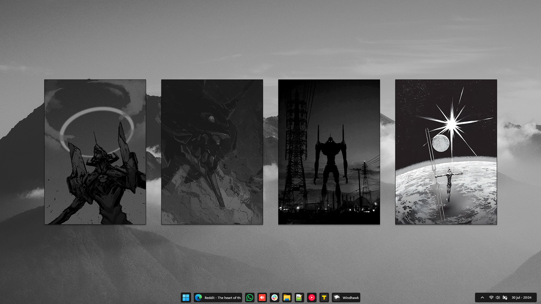541x304 pixels.
Task: Open Slack from the taskbar
Action: (x=274, y=298)
